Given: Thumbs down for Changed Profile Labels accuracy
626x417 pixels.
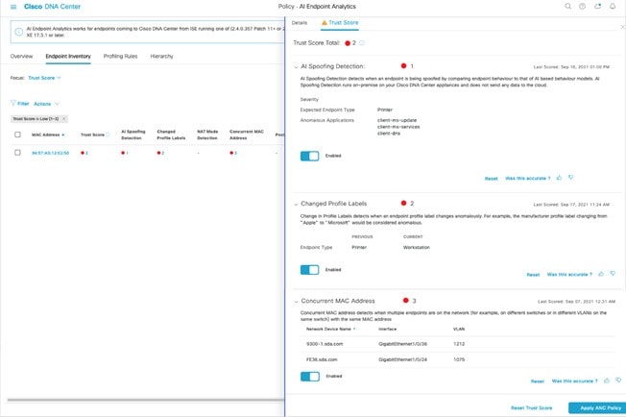Looking at the screenshot, I should click(x=613, y=274).
